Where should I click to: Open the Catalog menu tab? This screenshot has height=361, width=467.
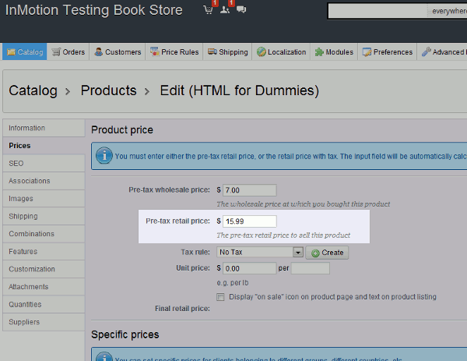click(x=25, y=52)
